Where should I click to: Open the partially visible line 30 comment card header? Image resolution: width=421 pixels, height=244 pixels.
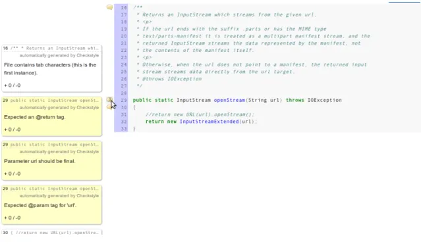tap(52, 232)
